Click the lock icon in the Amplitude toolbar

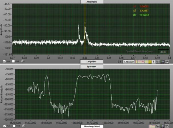(x=153, y=61)
